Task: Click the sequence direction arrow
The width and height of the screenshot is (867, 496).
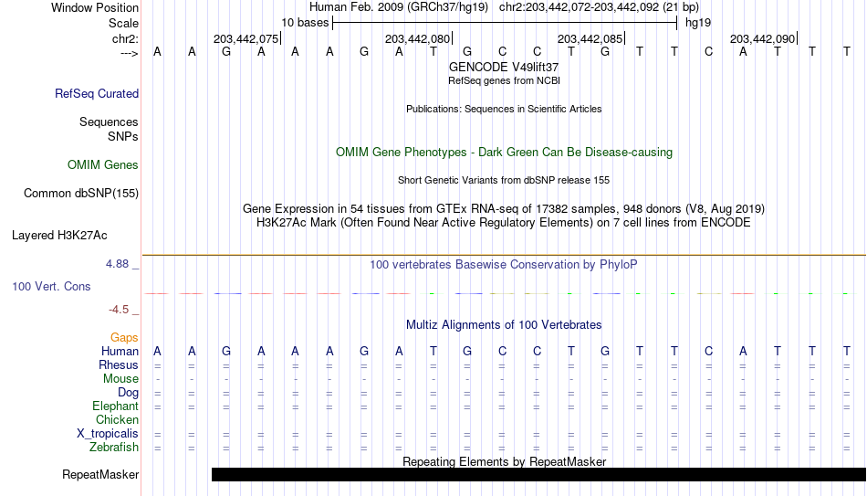Action: pyautogui.click(x=130, y=53)
